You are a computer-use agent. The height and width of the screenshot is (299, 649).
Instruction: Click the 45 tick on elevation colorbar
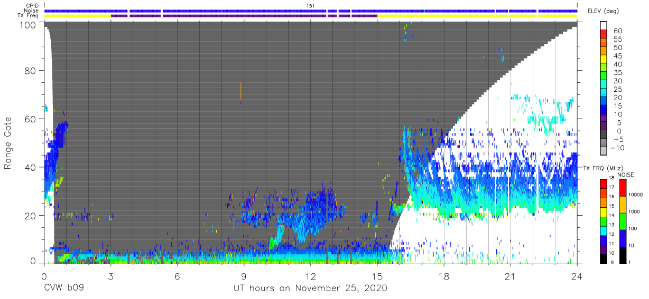click(x=618, y=56)
